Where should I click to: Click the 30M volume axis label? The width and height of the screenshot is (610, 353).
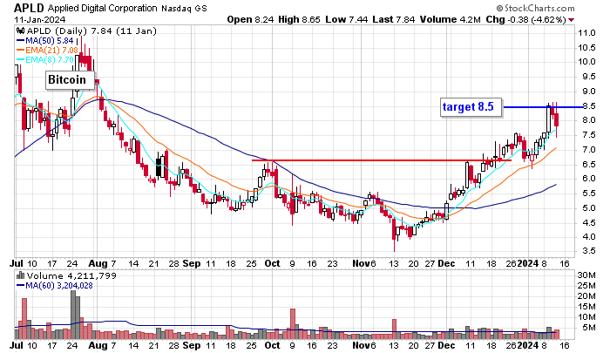pyautogui.click(x=586, y=275)
